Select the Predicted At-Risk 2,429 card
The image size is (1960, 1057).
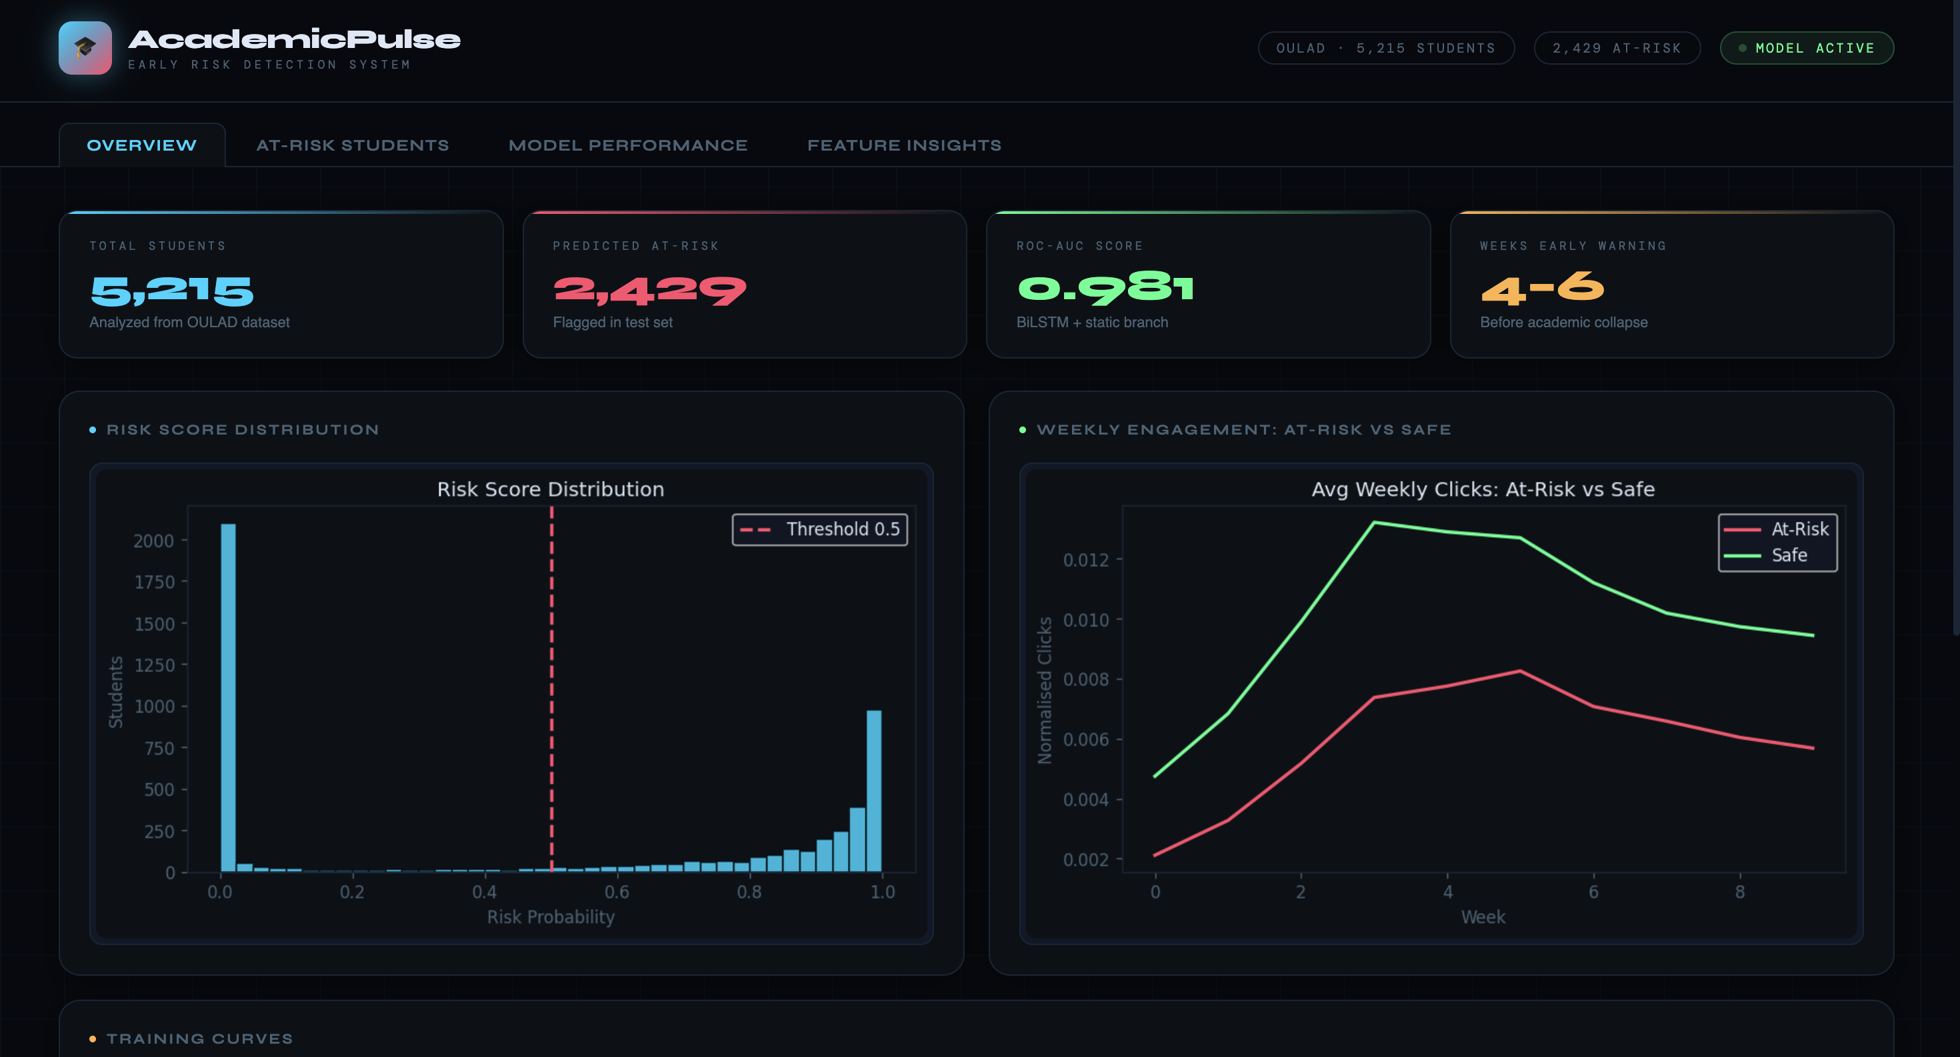click(744, 285)
